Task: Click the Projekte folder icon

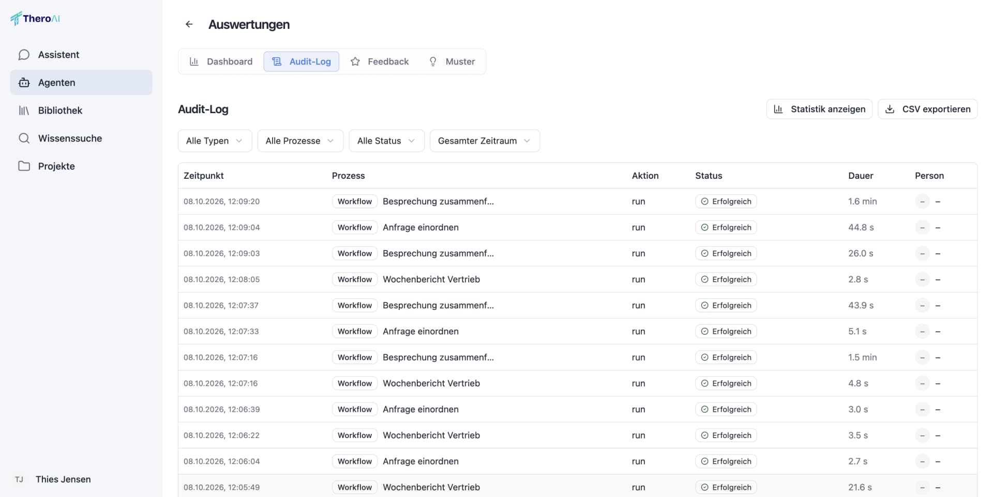Action: [x=24, y=166]
